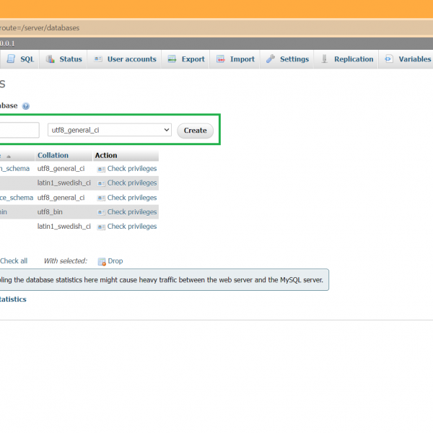Open help icon beside Create database heading

26,106
